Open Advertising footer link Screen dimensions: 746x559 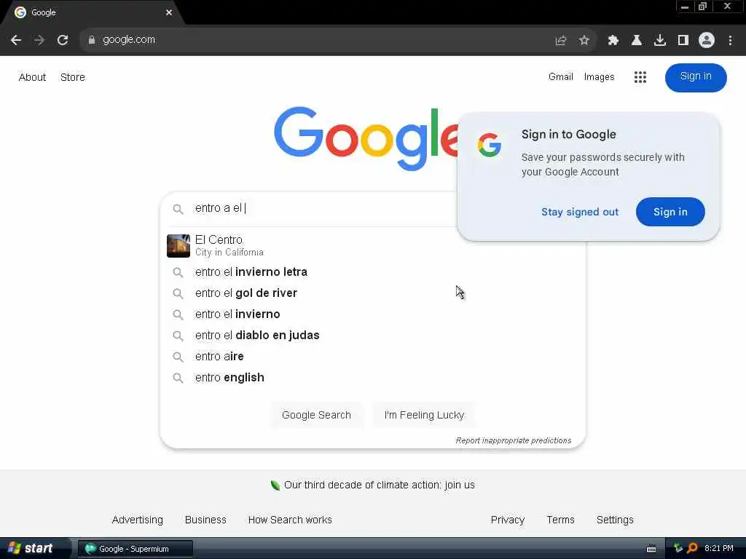click(x=138, y=520)
